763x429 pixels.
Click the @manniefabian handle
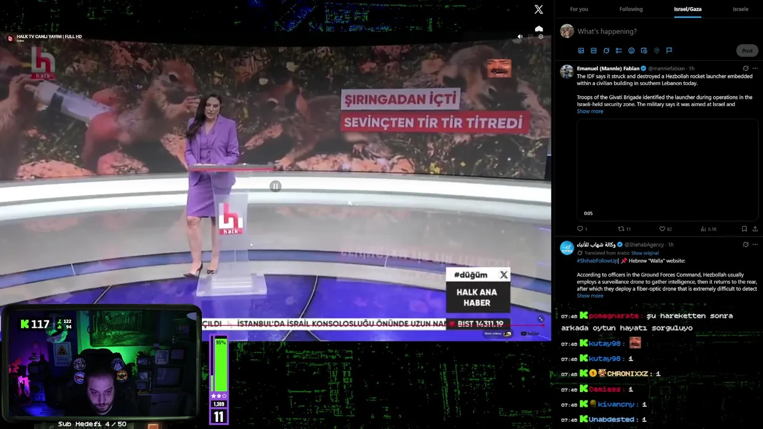coord(667,69)
